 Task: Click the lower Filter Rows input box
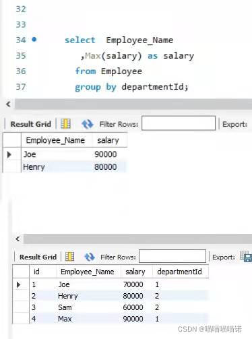click(x=172, y=256)
